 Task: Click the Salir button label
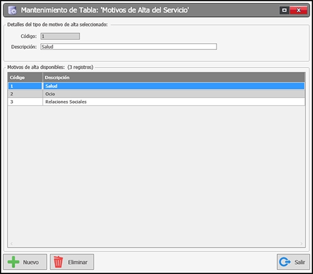click(x=300, y=262)
